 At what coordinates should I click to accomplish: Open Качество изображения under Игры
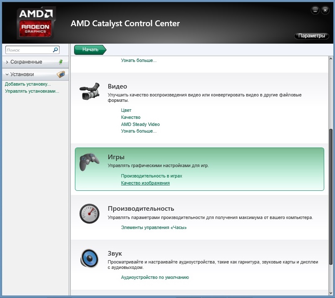[x=145, y=183]
